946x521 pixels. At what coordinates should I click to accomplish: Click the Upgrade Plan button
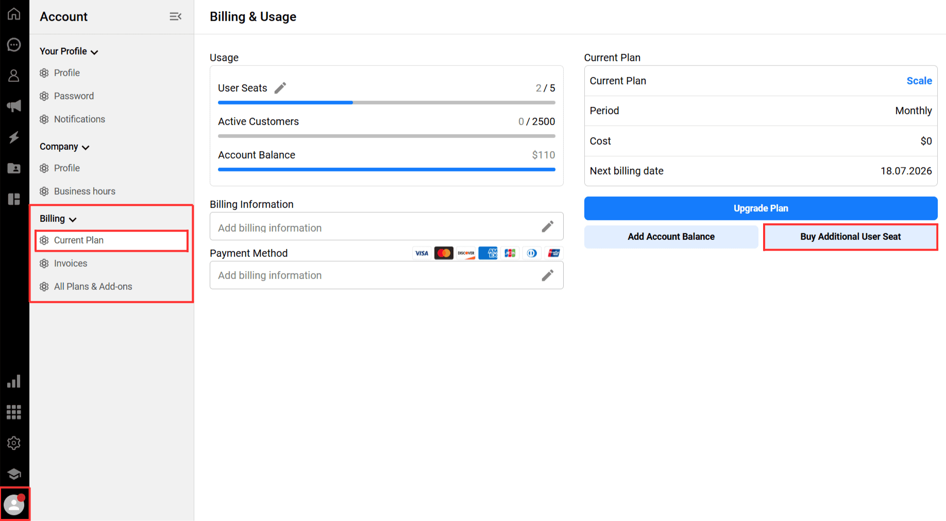[x=761, y=208]
